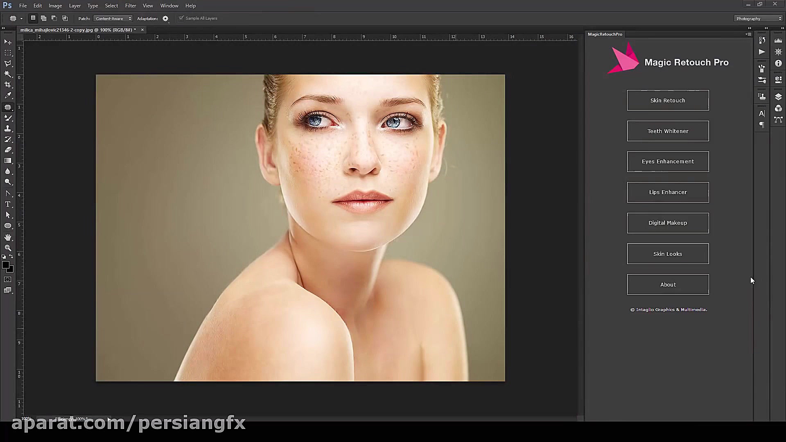Toggle Quick Mask mode icon
The width and height of the screenshot is (786, 442).
pos(8,280)
